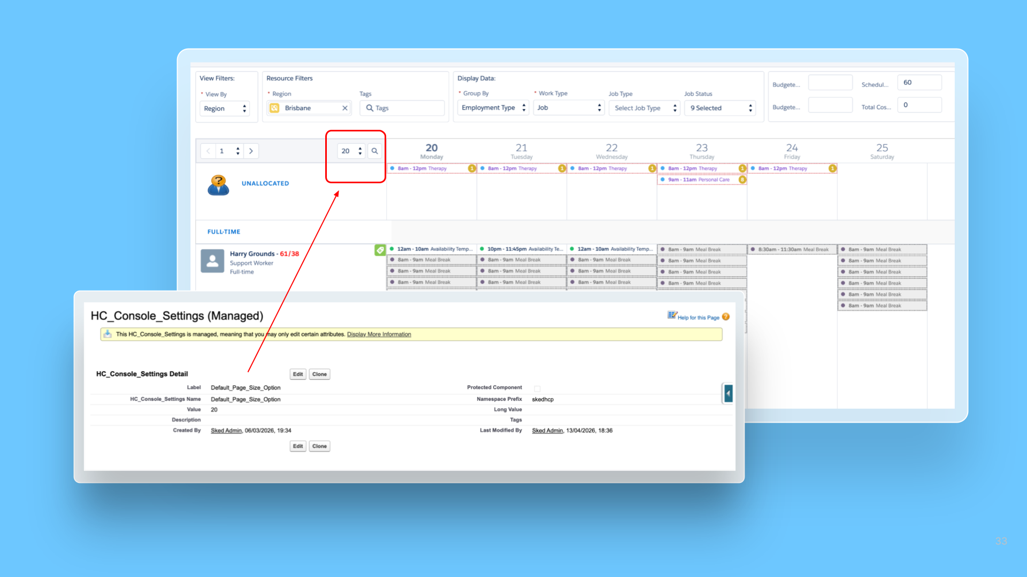Click the page number field showing 1

pyautogui.click(x=222, y=151)
